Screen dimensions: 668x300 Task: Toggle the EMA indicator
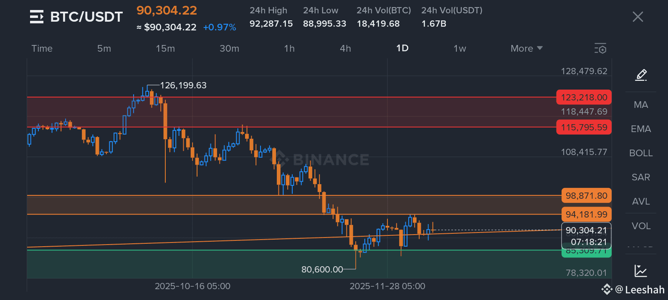click(641, 129)
